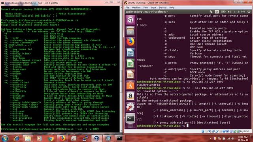Open the Devices menu in VirtualBox
This screenshot has width=253, height=142.
[x=162, y=7]
